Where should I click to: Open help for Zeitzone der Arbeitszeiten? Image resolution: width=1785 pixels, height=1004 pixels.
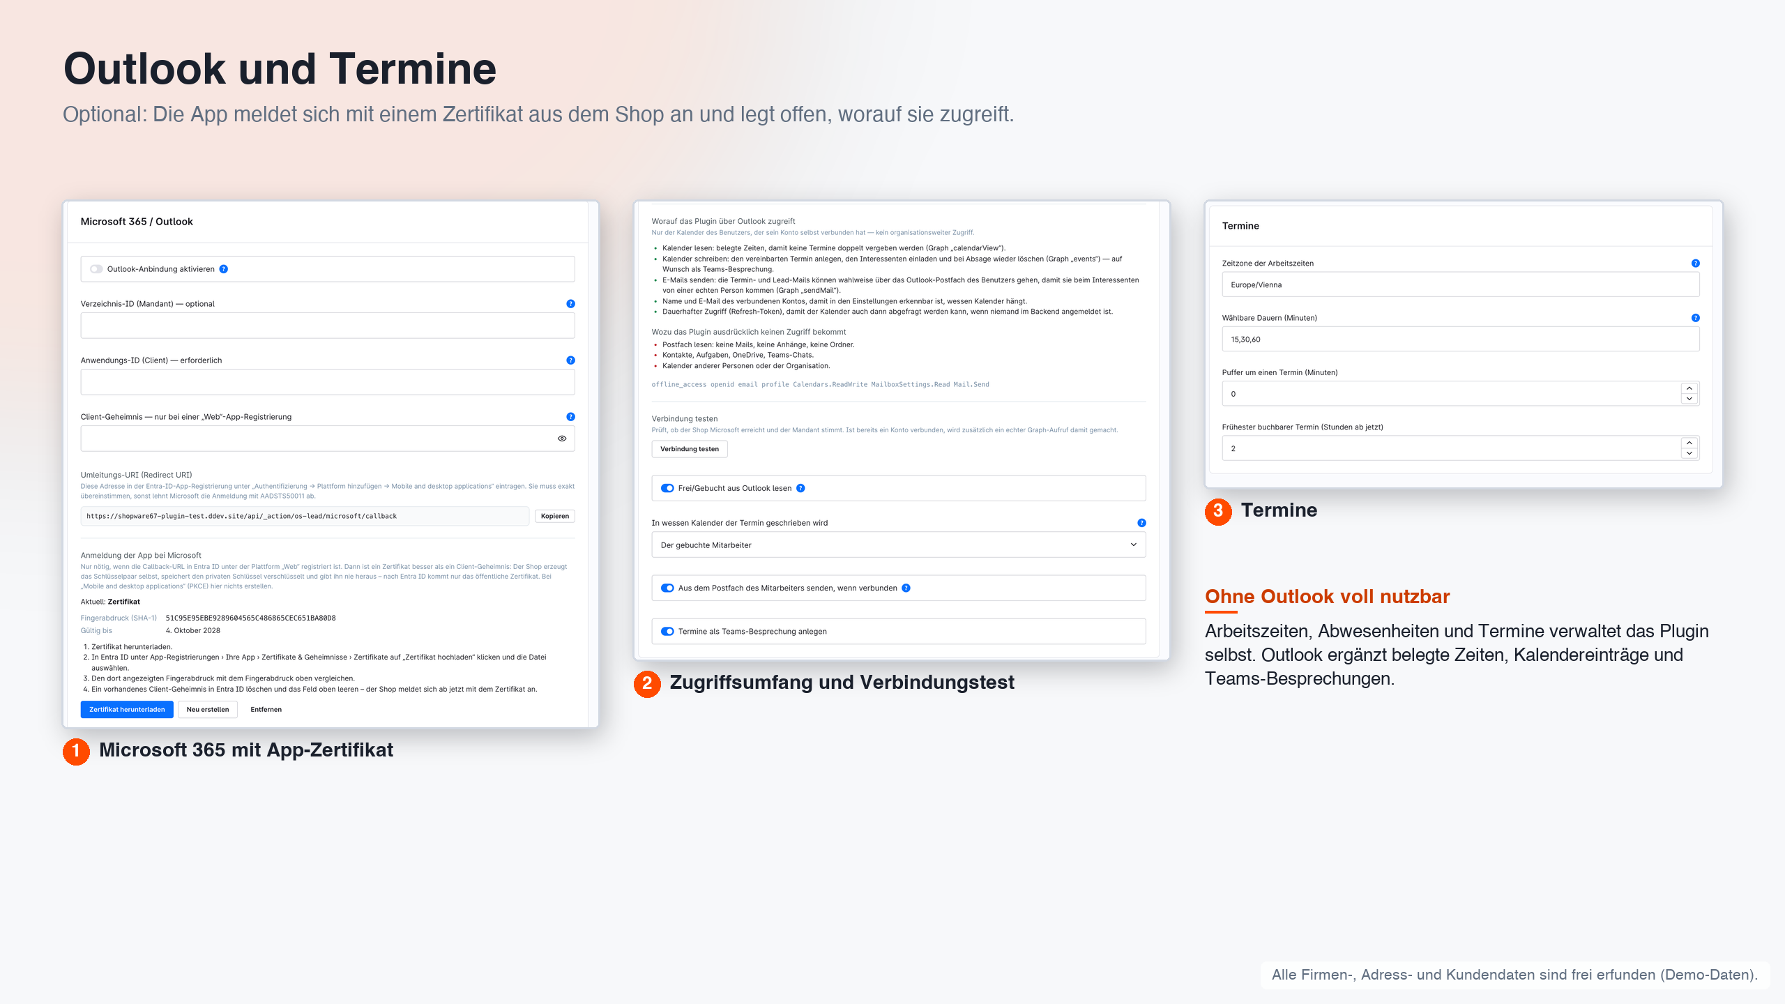click(x=1695, y=264)
